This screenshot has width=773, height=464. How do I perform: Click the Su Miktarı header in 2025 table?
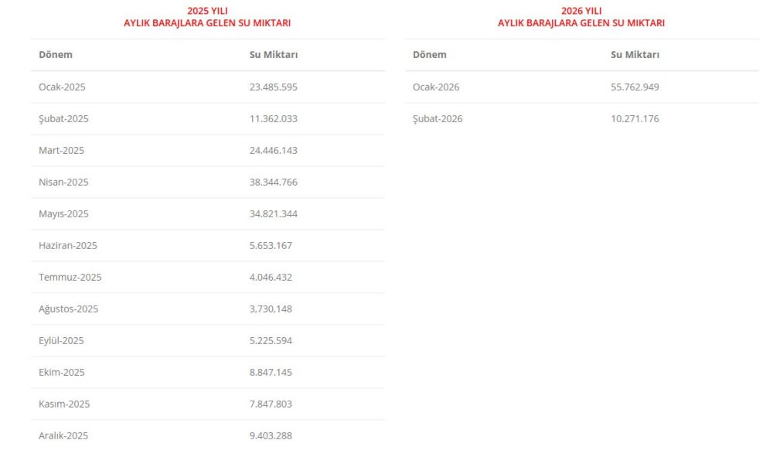(x=274, y=55)
